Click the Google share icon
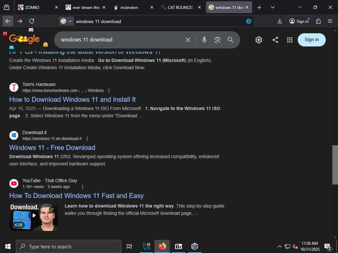 (275, 40)
